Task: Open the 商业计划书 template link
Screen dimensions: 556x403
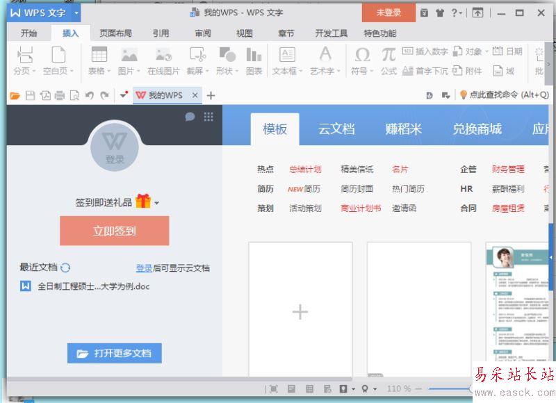Action: tap(361, 208)
